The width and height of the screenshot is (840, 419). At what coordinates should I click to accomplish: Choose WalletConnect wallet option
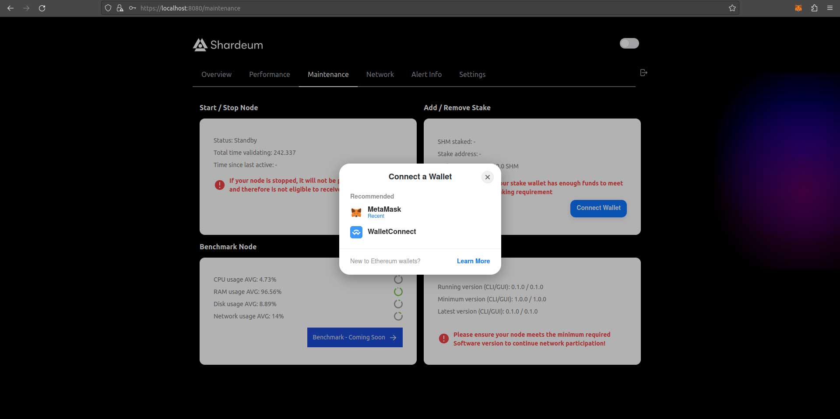[420, 232]
